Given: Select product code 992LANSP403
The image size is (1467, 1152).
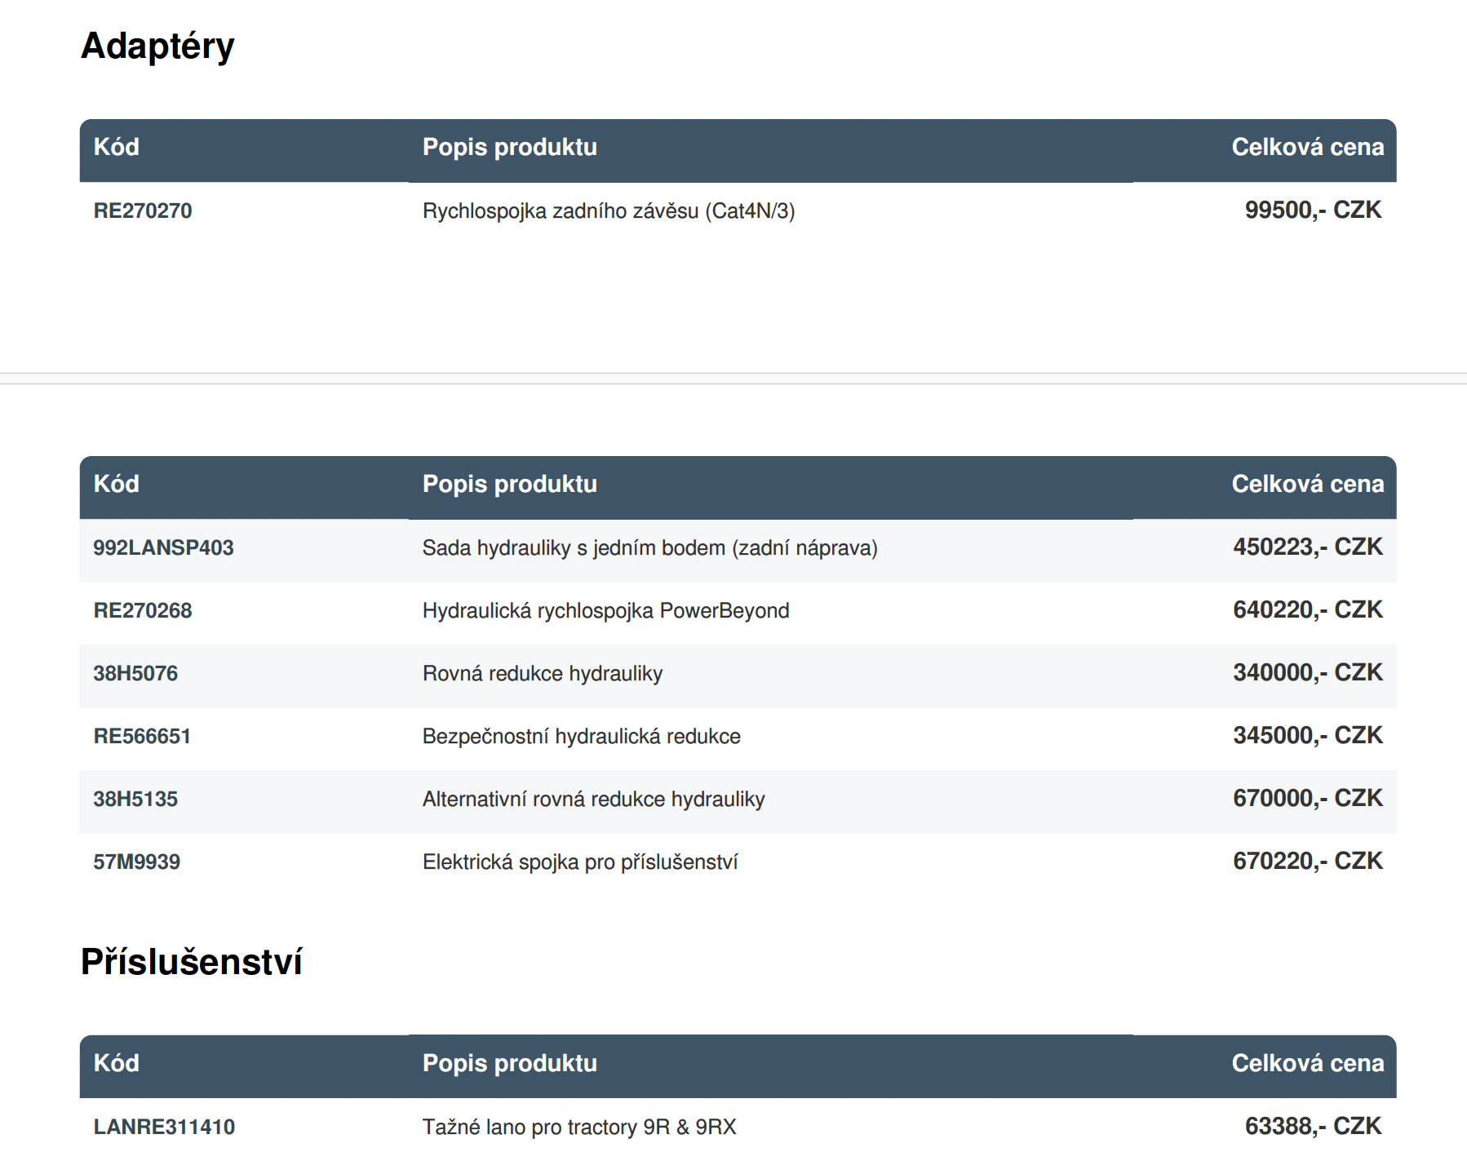Looking at the screenshot, I should coord(163,547).
